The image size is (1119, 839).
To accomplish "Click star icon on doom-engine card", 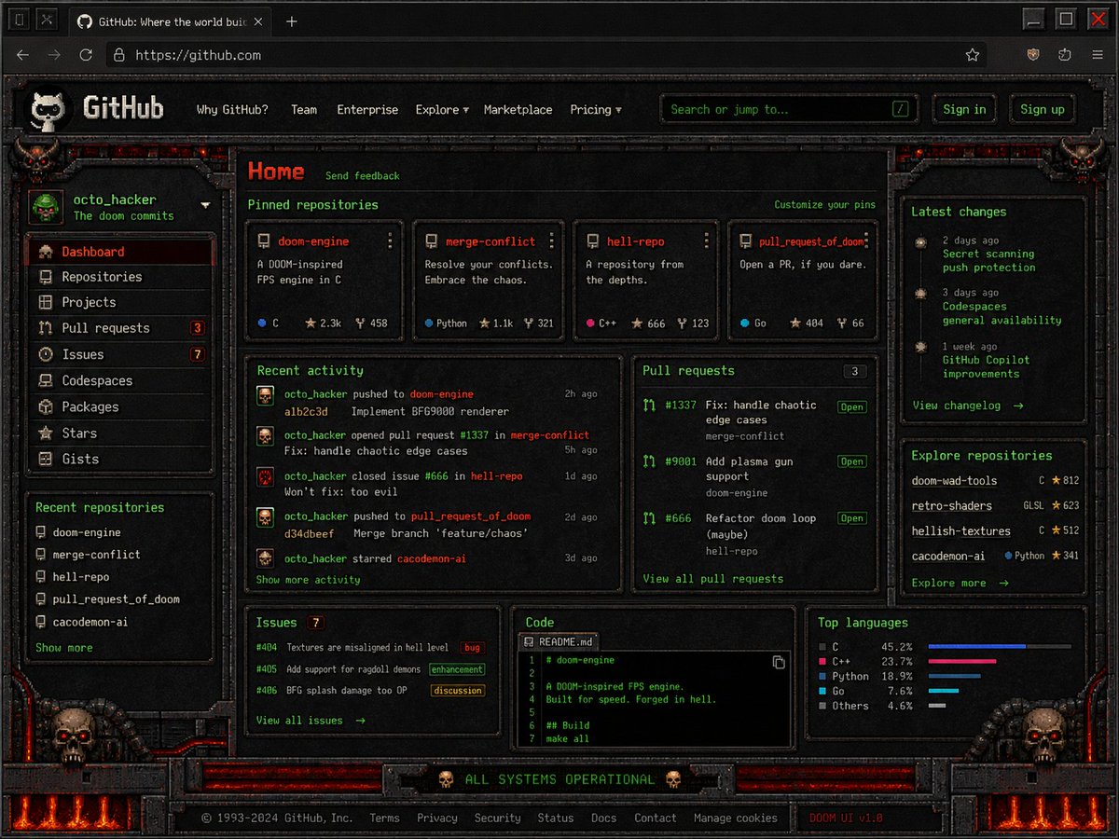I will pyautogui.click(x=311, y=323).
